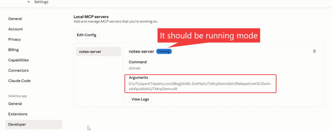Image resolution: width=332 pixels, height=131 pixels.
Task: Click the Arguments label
Action: (x=138, y=78)
